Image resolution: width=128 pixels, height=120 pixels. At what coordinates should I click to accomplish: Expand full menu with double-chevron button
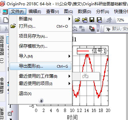coord(41,101)
